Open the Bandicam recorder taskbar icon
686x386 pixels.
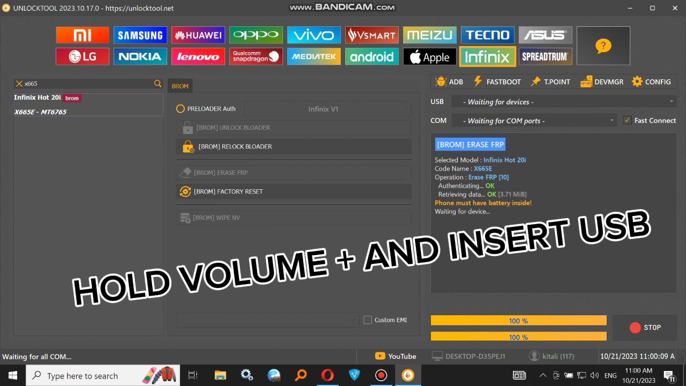point(381,375)
